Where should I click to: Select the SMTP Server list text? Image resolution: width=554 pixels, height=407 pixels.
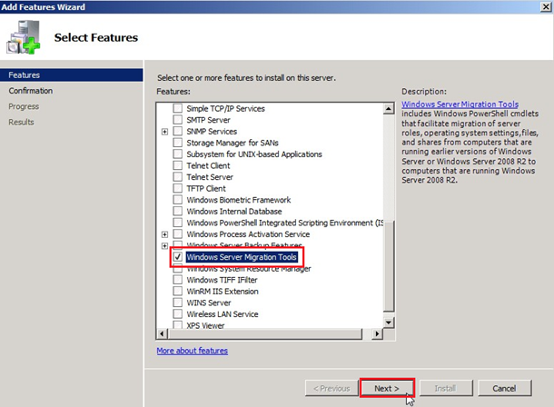(208, 120)
